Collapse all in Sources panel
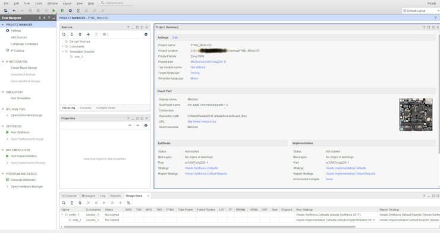This screenshot has width=440, height=233. 72,34
